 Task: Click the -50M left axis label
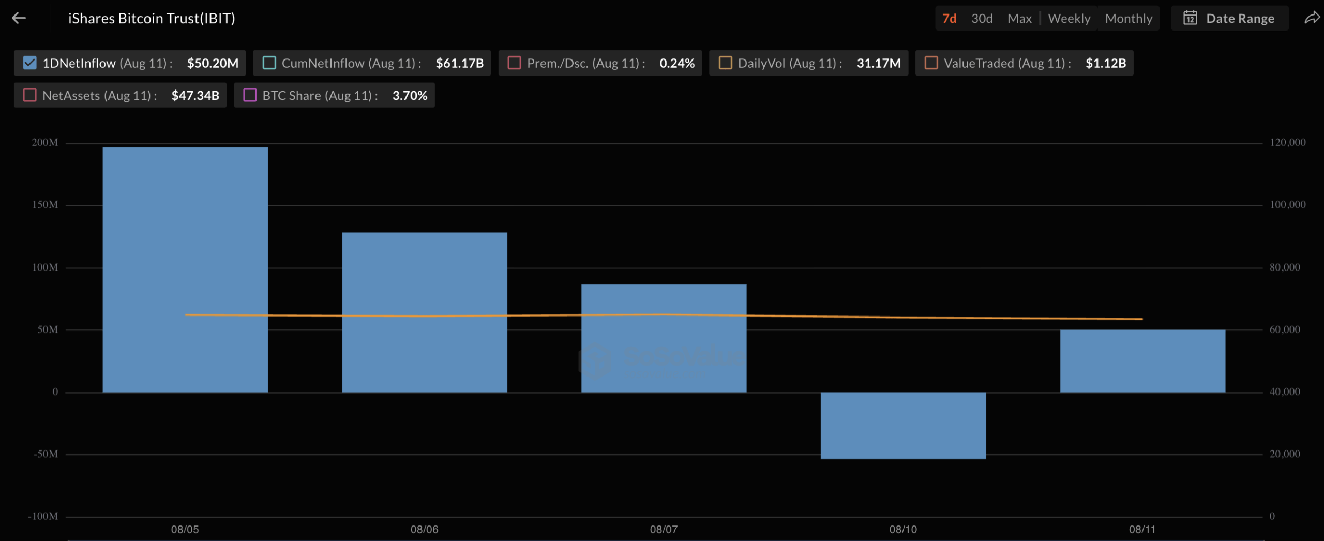click(x=46, y=454)
